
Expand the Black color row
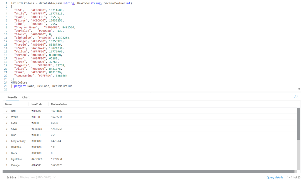tap(7, 153)
